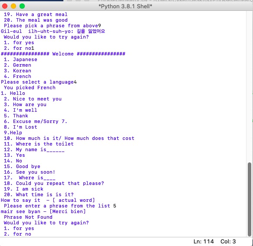Viewport: 253px width, 246px height.
Task: Click '16. See you soon!' line
Action: point(30,172)
